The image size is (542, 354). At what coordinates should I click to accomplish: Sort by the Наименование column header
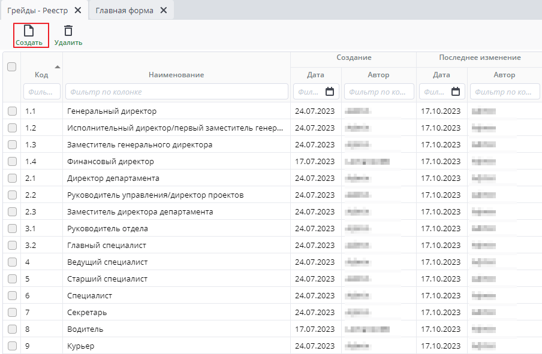pos(176,75)
